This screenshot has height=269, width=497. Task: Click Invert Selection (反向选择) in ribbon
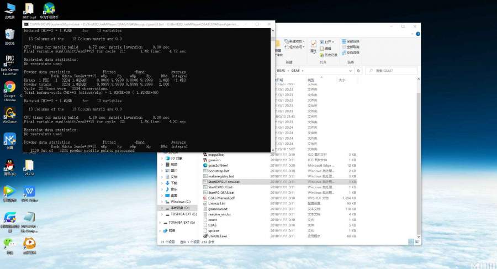click(x=351, y=53)
